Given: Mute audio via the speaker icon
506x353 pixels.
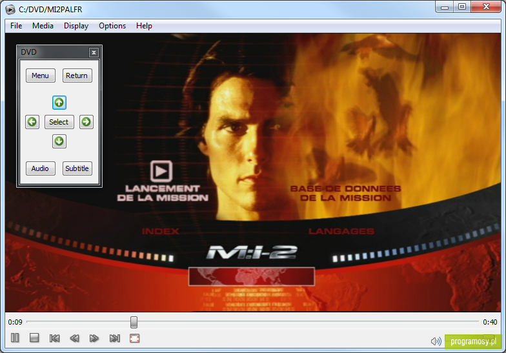Looking at the screenshot, I should [436, 341].
